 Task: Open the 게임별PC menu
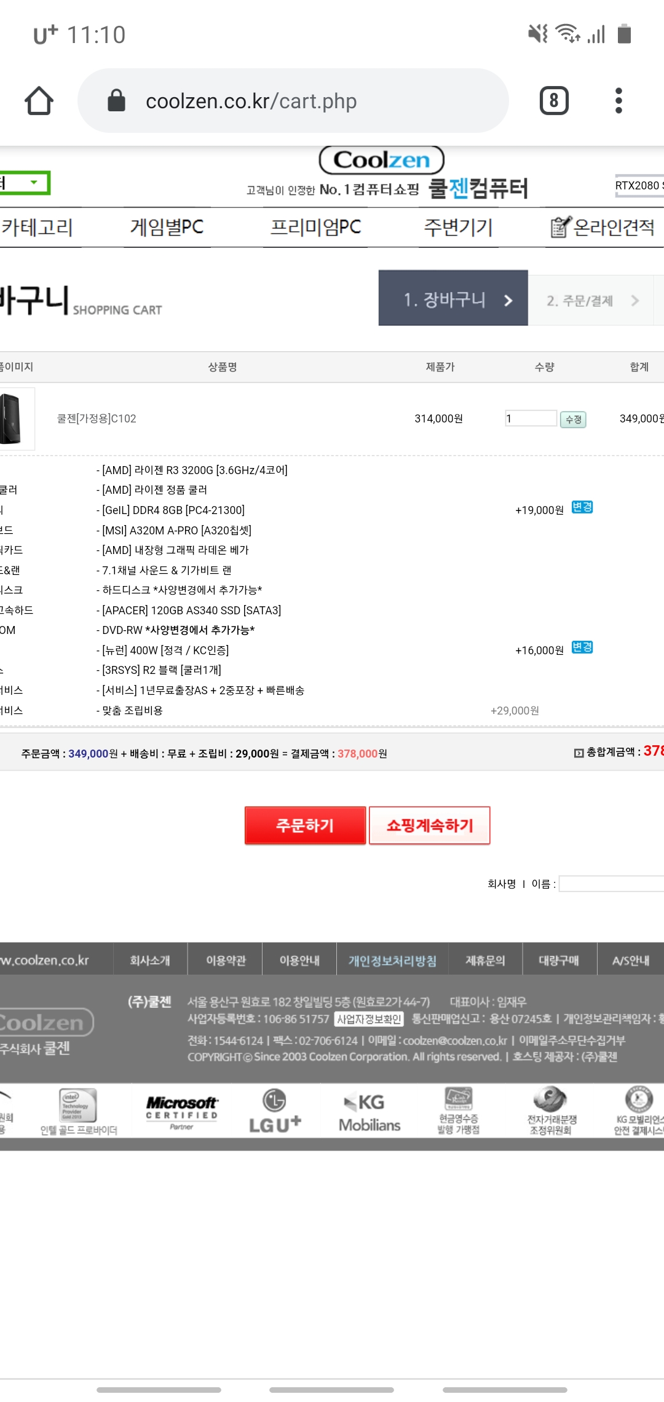pyautogui.click(x=167, y=228)
